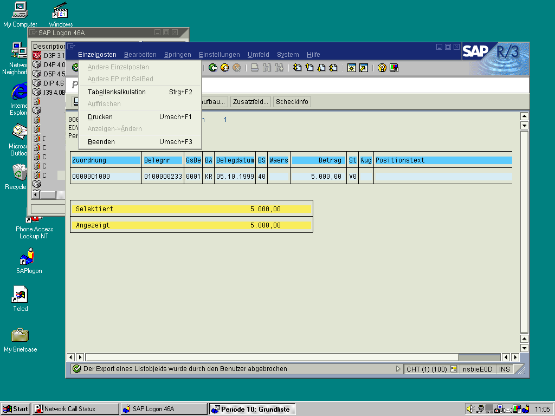Open the Springen menu
Screen dimensions: 555x416
178,55
